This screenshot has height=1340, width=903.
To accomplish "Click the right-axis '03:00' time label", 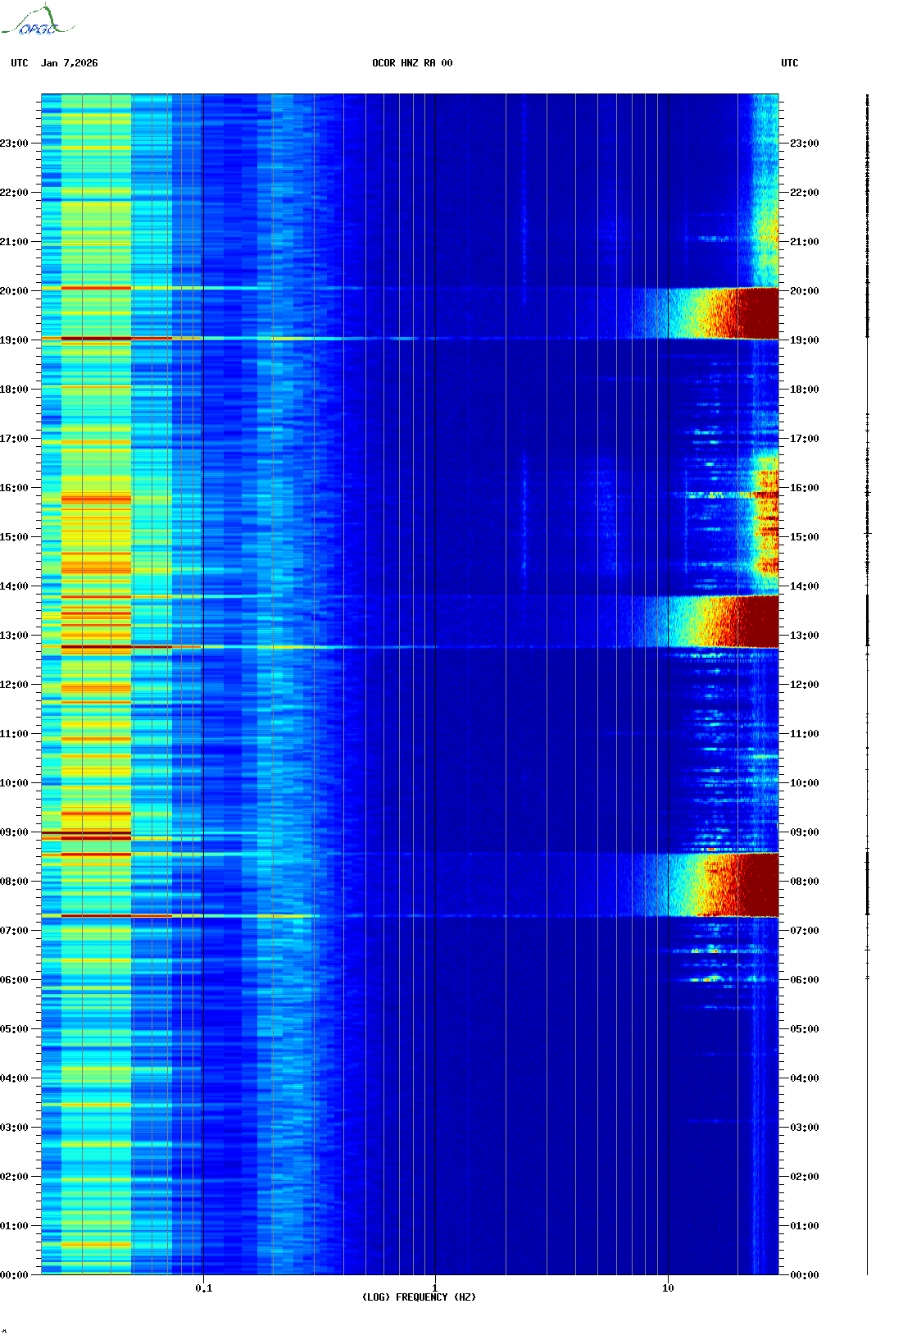I will [x=805, y=1128].
